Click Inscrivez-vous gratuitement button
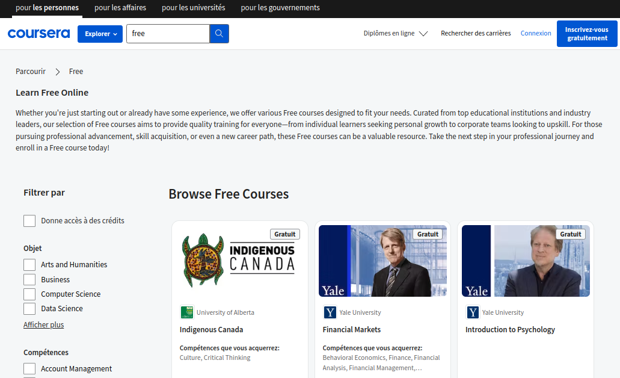Image resolution: width=620 pixels, height=378 pixels. pyautogui.click(x=587, y=34)
